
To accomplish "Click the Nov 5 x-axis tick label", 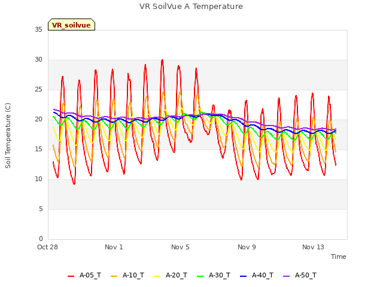I will [180, 247].
